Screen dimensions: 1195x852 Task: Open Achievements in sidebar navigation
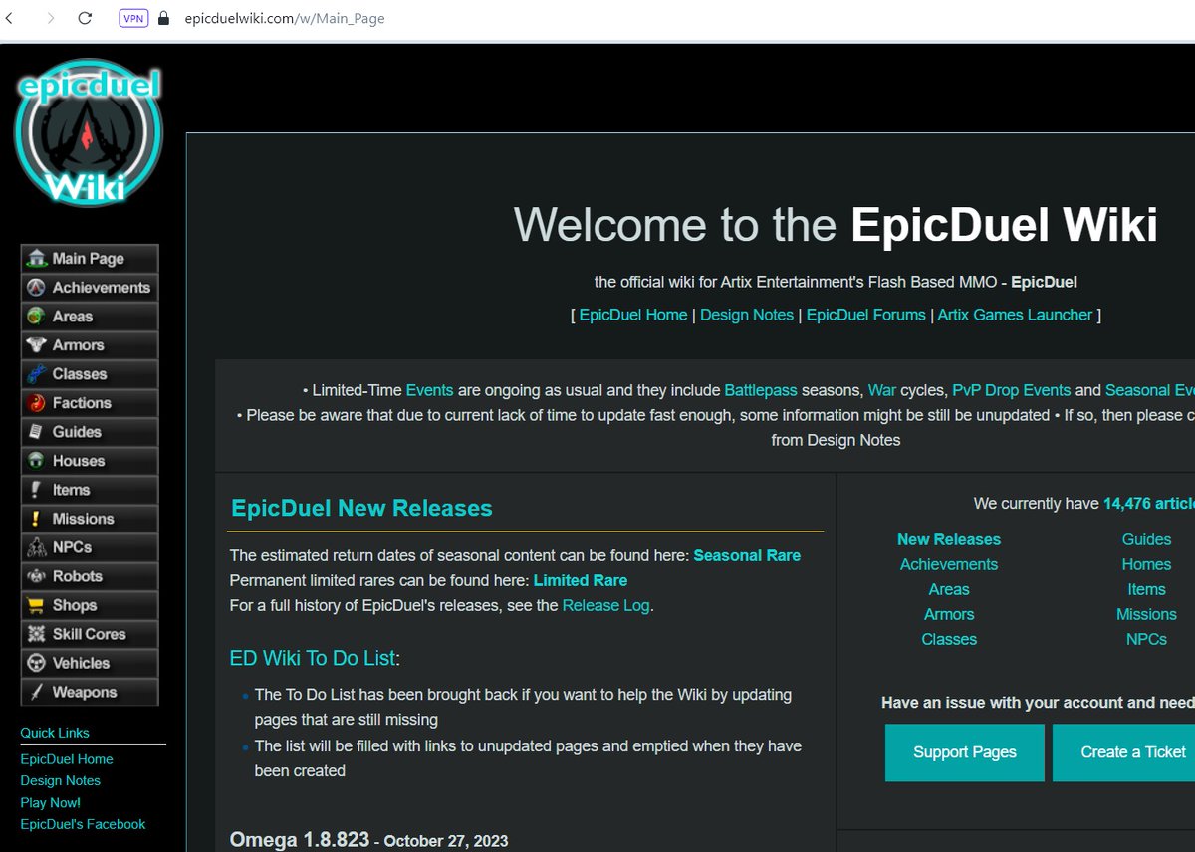(90, 288)
